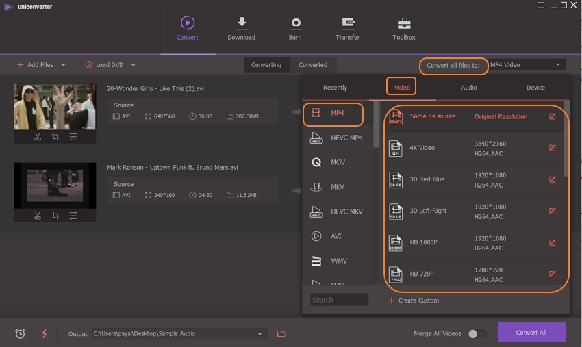Screen dimensions: 582x347
Task: Edit the 3D Red-Blue preset
Action: point(553,179)
